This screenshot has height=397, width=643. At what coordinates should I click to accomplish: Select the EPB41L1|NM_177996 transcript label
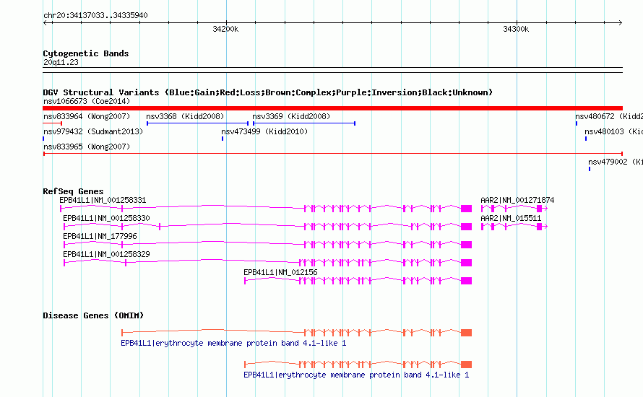[x=100, y=236]
